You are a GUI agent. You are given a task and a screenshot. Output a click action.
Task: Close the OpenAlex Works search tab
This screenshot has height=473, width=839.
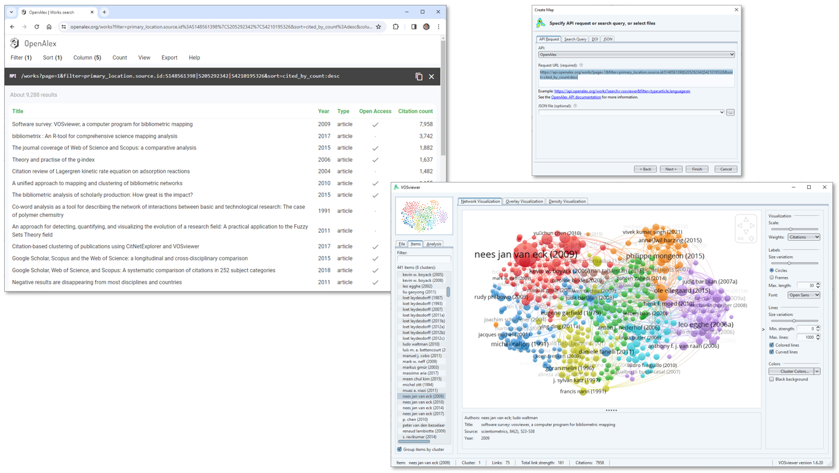coord(92,12)
